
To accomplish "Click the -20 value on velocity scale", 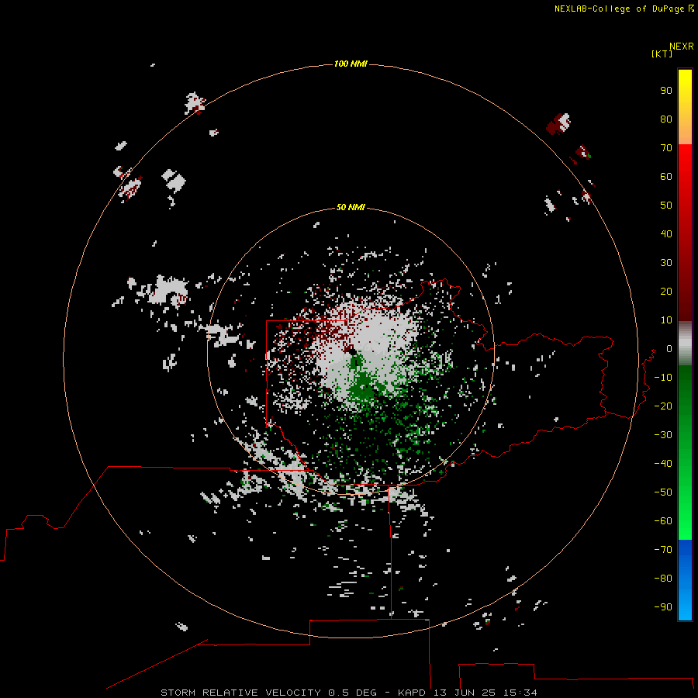I will click(663, 406).
